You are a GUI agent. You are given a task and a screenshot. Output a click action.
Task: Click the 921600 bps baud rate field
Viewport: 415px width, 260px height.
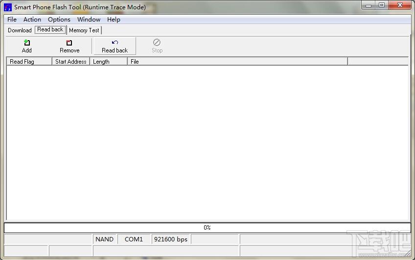[x=171, y=239]
